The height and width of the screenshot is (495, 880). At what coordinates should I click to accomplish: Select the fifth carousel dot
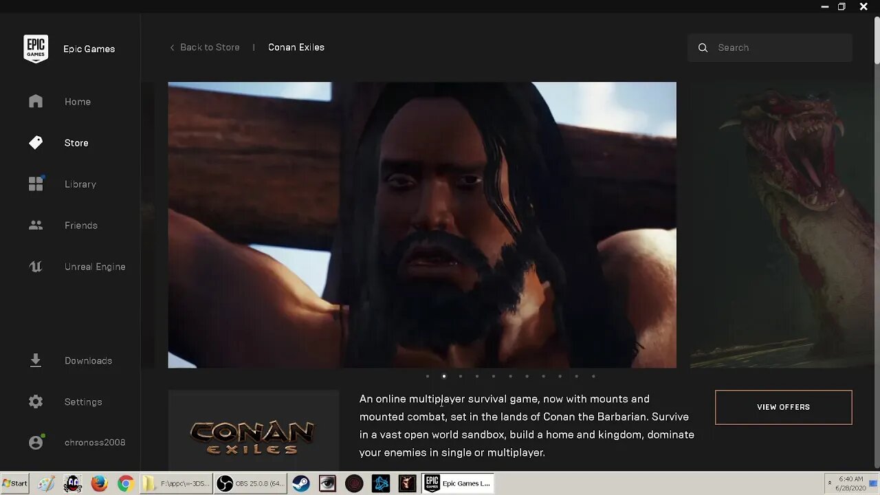(x=494, y=376)
